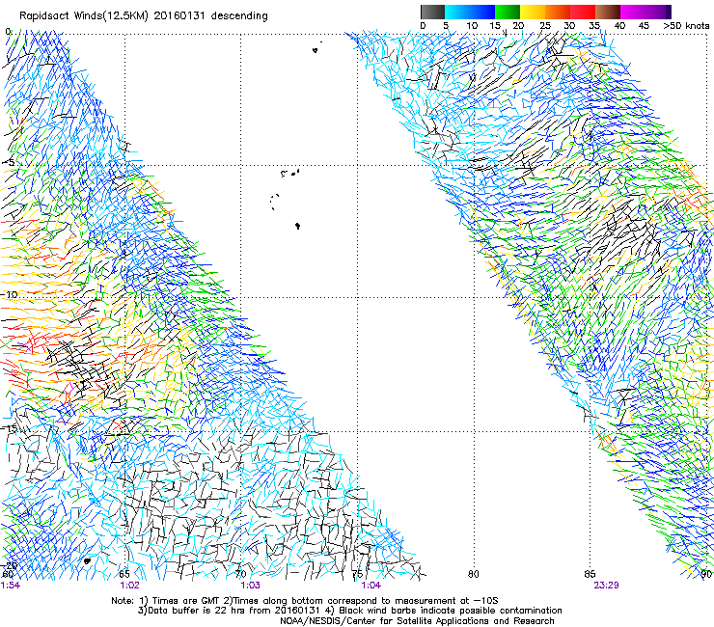This screenshot has height=627, width=714.
Task: Click the '1:03' pass time label
Action: click(x=250, y=586)
